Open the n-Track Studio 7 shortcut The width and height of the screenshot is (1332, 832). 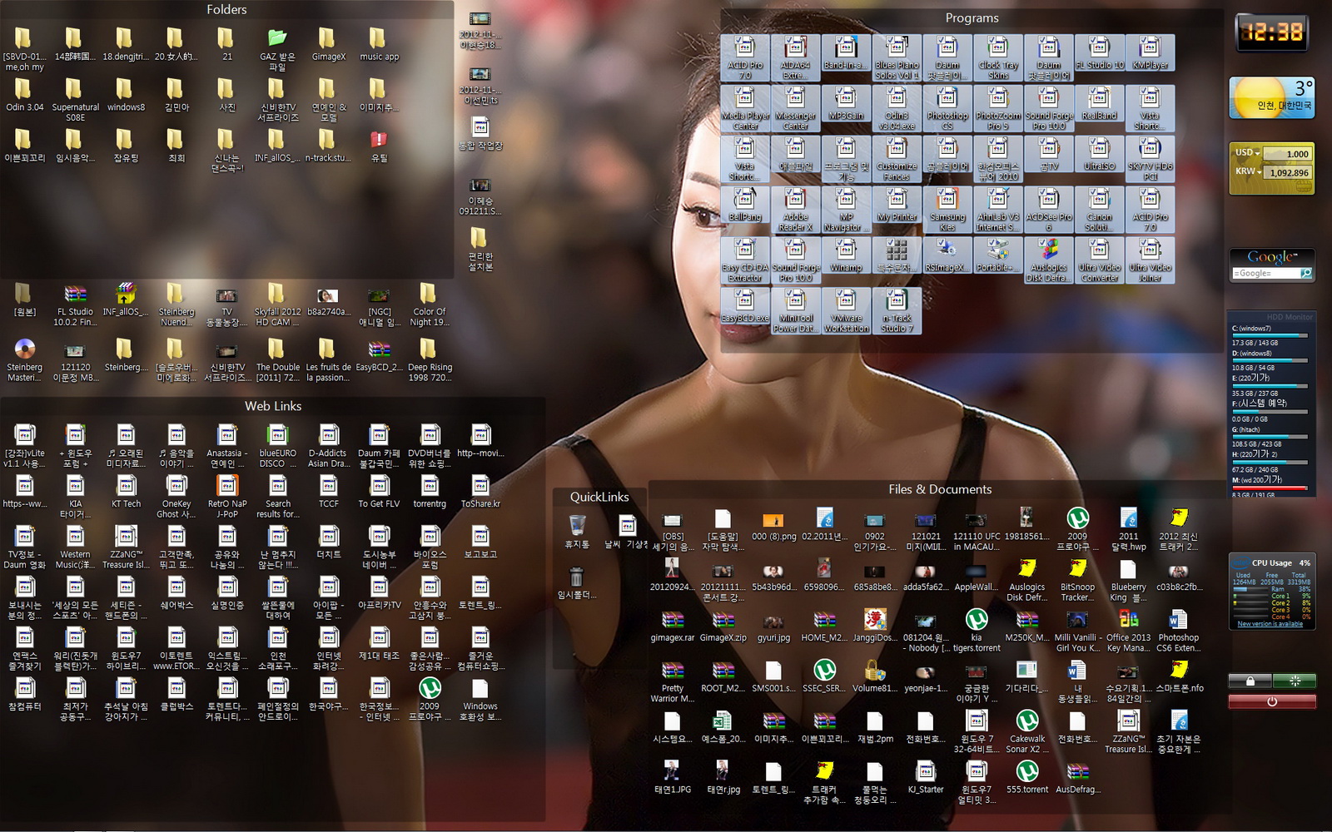897,310
